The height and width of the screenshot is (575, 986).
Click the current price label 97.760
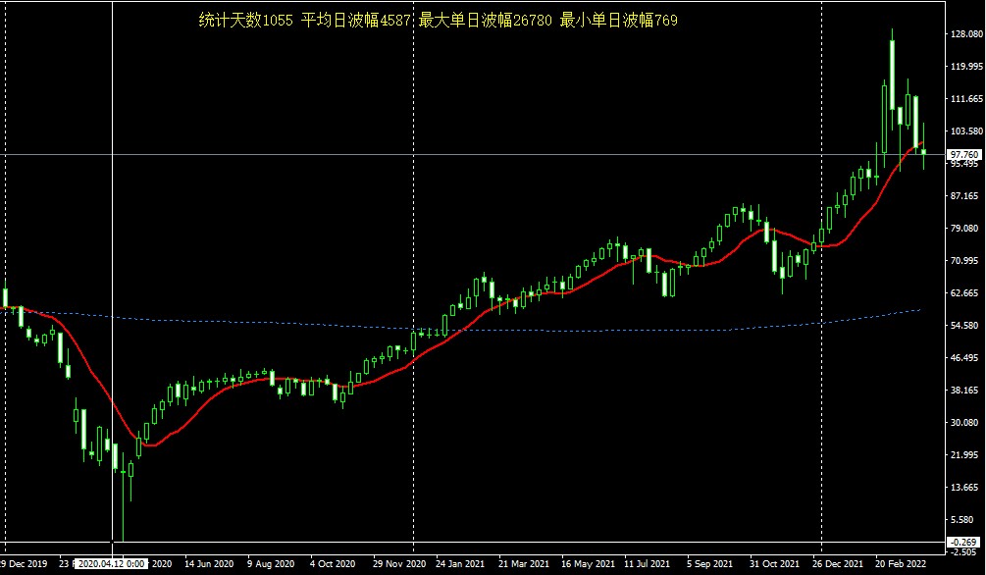[965, 155]
